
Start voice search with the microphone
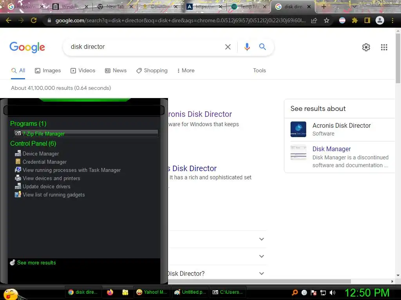[x=247, y=47]
